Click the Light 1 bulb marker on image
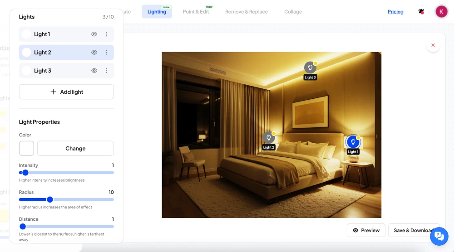 pyautogui.click(x=353, y=142)
